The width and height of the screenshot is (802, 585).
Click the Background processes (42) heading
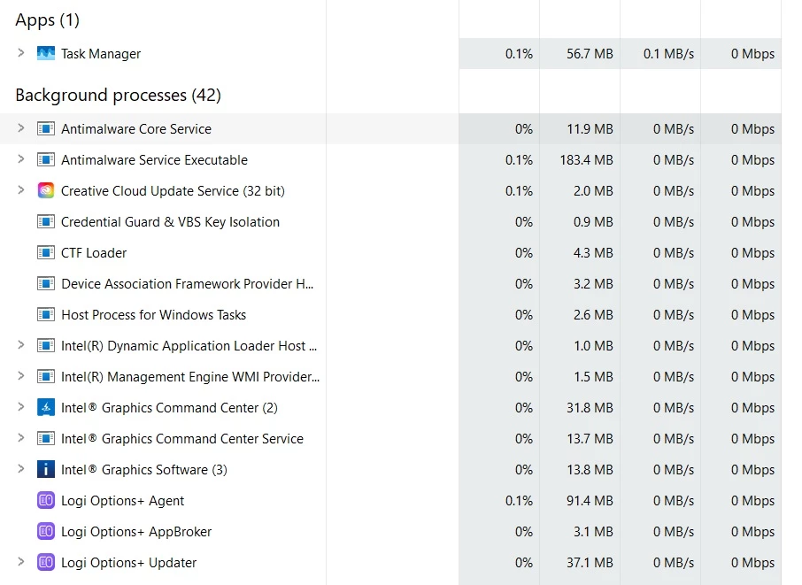click(x=118, y=95)
